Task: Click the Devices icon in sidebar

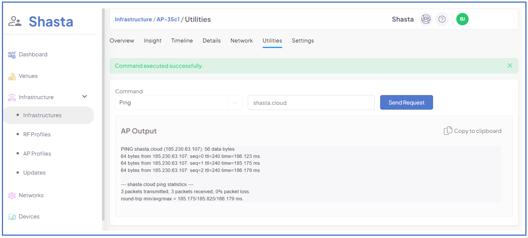Action: coord(12,217)
